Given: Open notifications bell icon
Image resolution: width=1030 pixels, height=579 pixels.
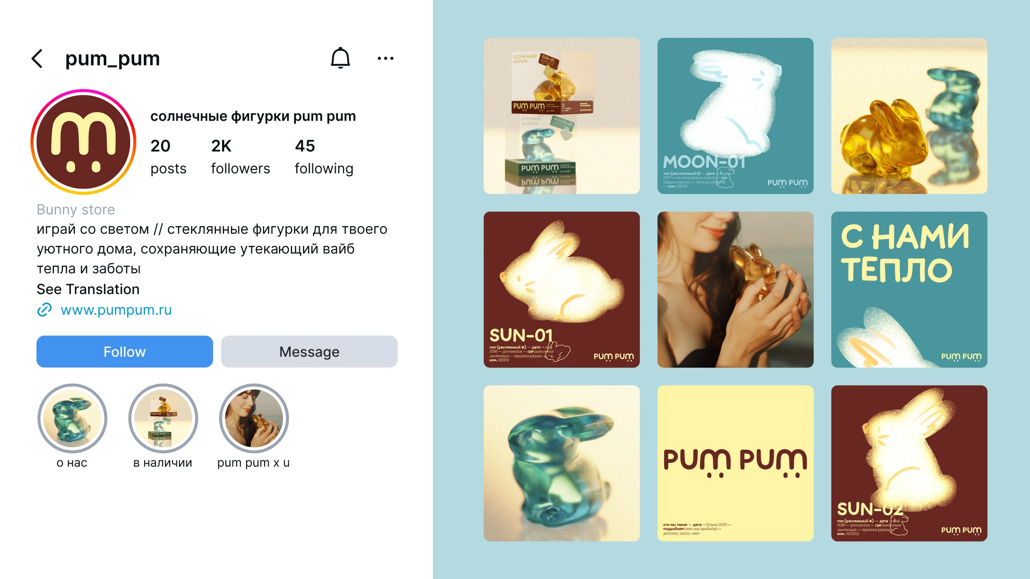Looking at the screenshot, I should coord(340,58).
